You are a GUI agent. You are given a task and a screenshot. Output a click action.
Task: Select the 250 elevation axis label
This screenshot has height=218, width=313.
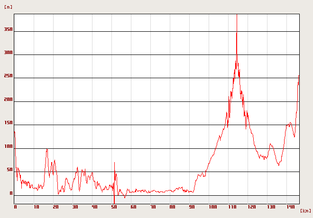(x=8, y=76)
